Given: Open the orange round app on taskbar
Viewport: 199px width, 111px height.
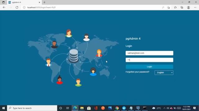Looking at the screenshot, I should point(103,108).
